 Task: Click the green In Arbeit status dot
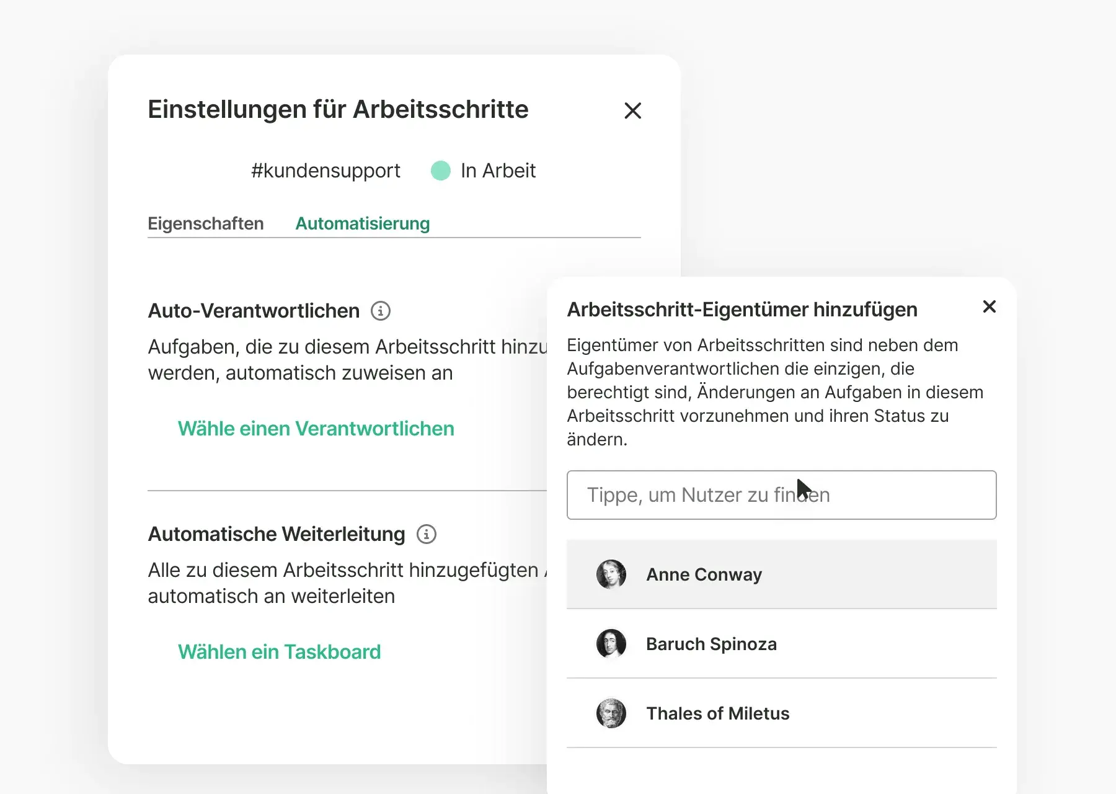coord(440,171)
